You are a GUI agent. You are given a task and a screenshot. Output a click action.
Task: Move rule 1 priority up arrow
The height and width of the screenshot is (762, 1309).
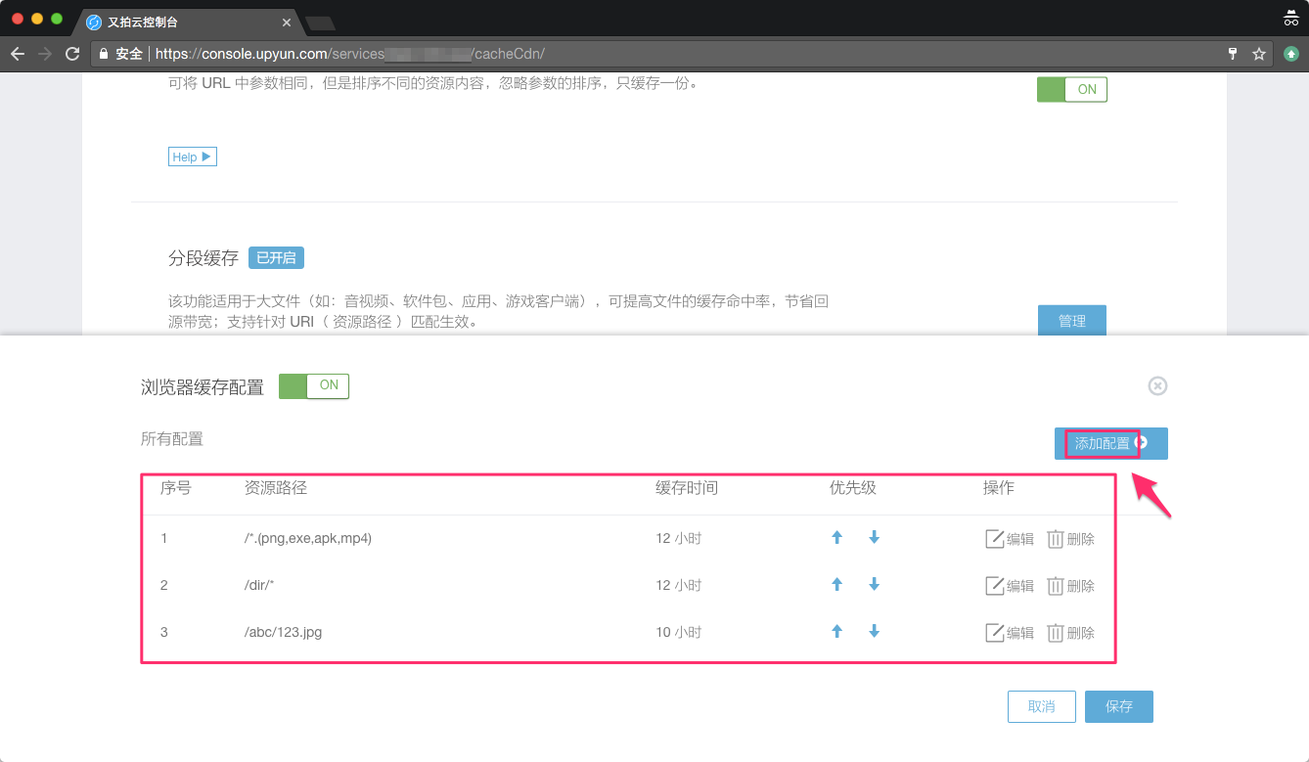[x=836, y=537]
